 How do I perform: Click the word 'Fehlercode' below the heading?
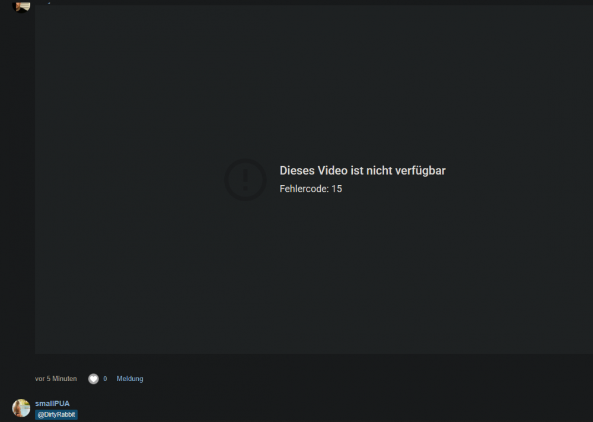pos(304,189)
